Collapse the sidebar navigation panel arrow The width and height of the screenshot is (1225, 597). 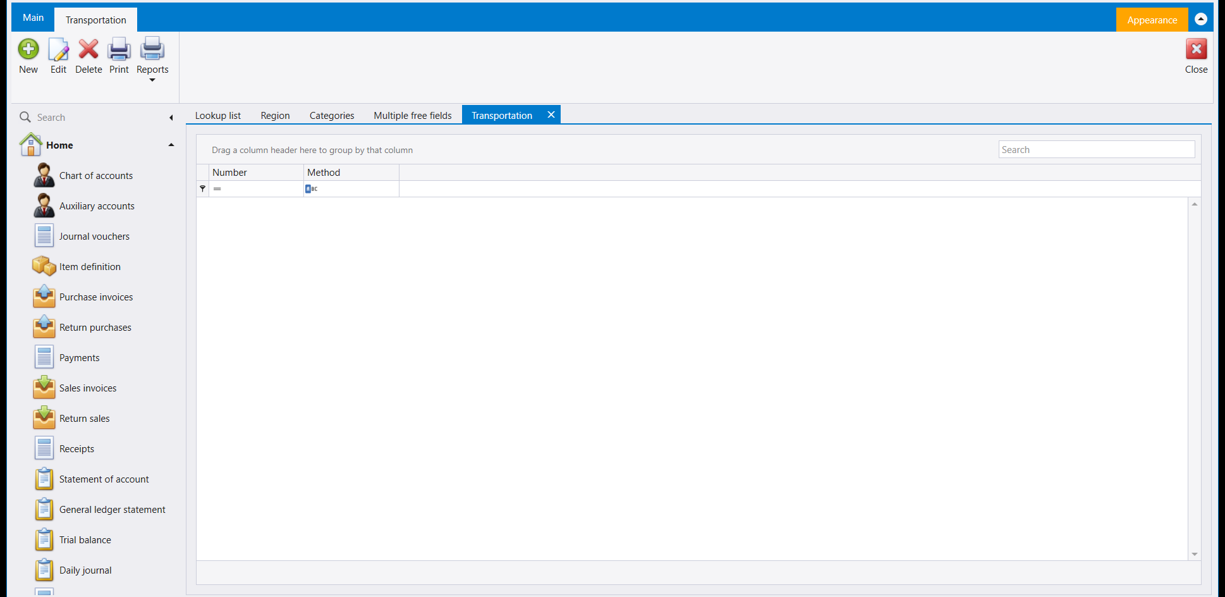point(171,118)
